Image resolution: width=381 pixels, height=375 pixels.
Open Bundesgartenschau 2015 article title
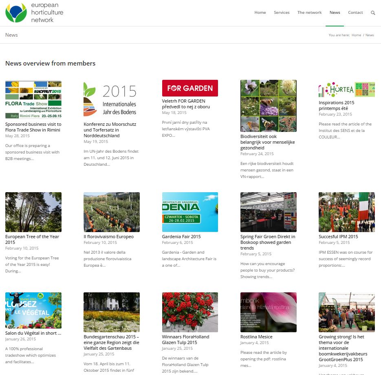pyautogui.click(x=111, y=342)
